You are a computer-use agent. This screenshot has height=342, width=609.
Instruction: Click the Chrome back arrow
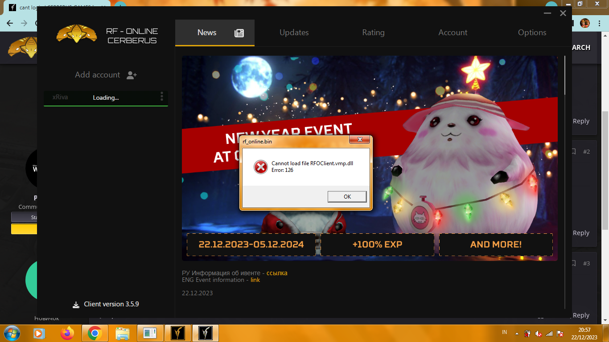[10, 23]
